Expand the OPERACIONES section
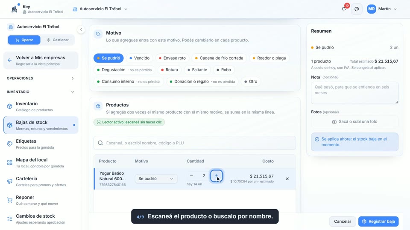This screenshot has height=230, width=410. pos(41,78)
